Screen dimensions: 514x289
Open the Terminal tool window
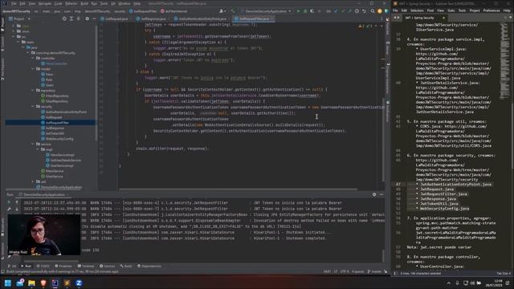click(86, 266)
